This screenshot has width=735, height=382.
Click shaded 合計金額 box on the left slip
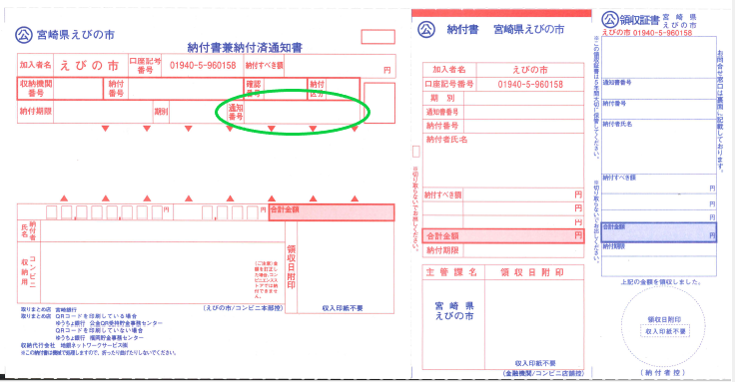[332, 212]
